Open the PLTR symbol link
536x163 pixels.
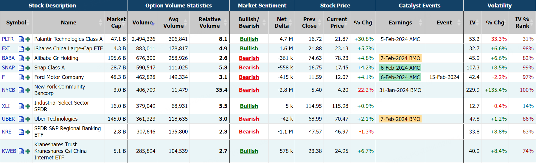tap(8, 39)
